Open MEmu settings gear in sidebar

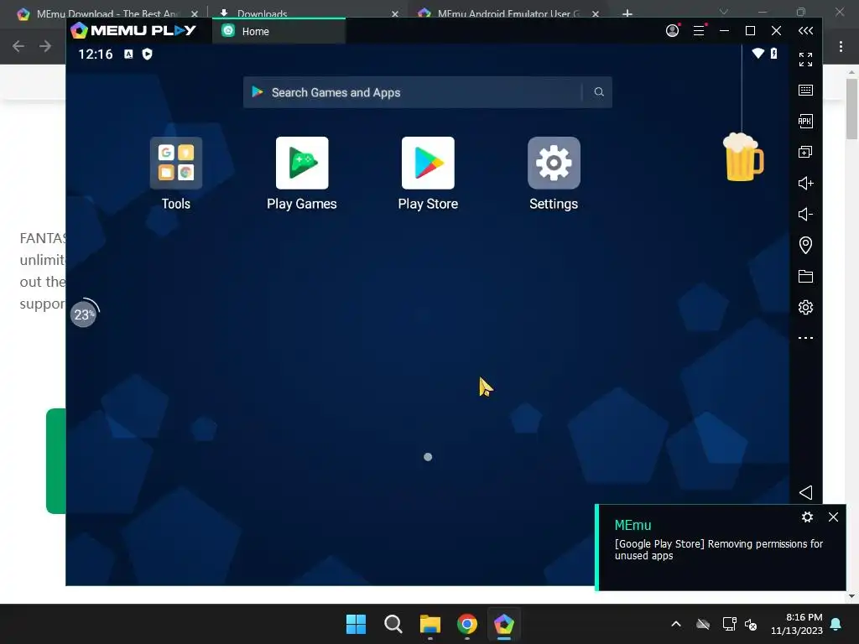pos(805,307)
